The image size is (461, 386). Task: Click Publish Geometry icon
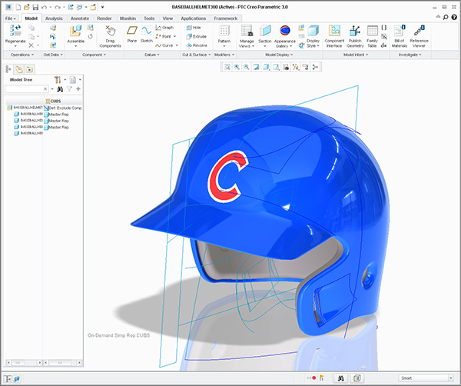pos(355,30)
